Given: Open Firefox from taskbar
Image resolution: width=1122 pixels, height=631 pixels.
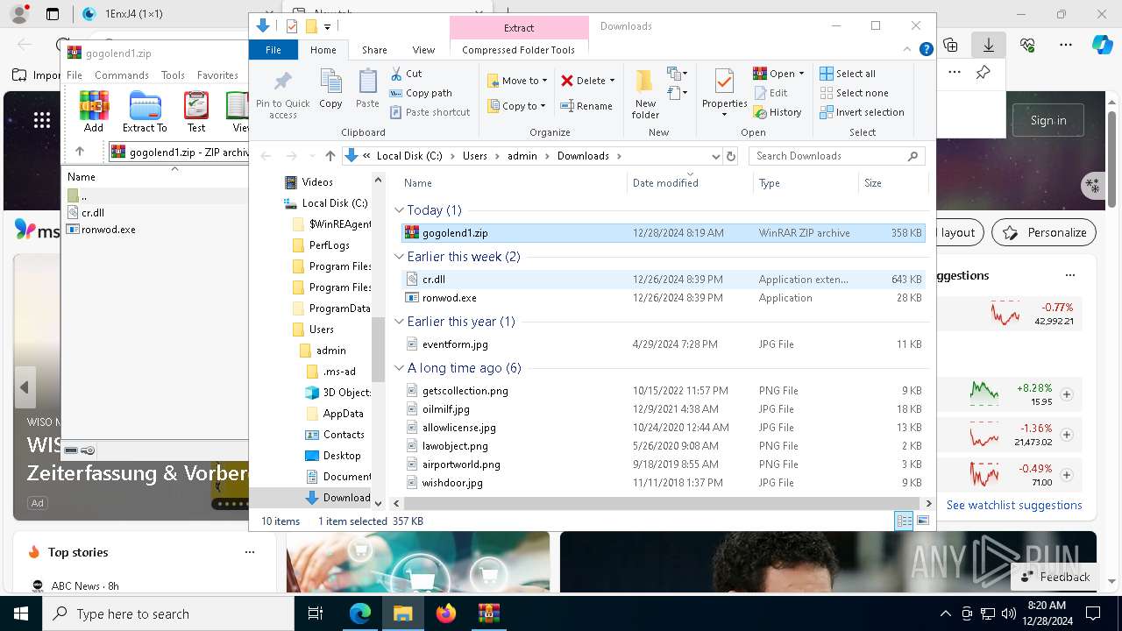Looking at the screenshot, I should coord(446,613).
